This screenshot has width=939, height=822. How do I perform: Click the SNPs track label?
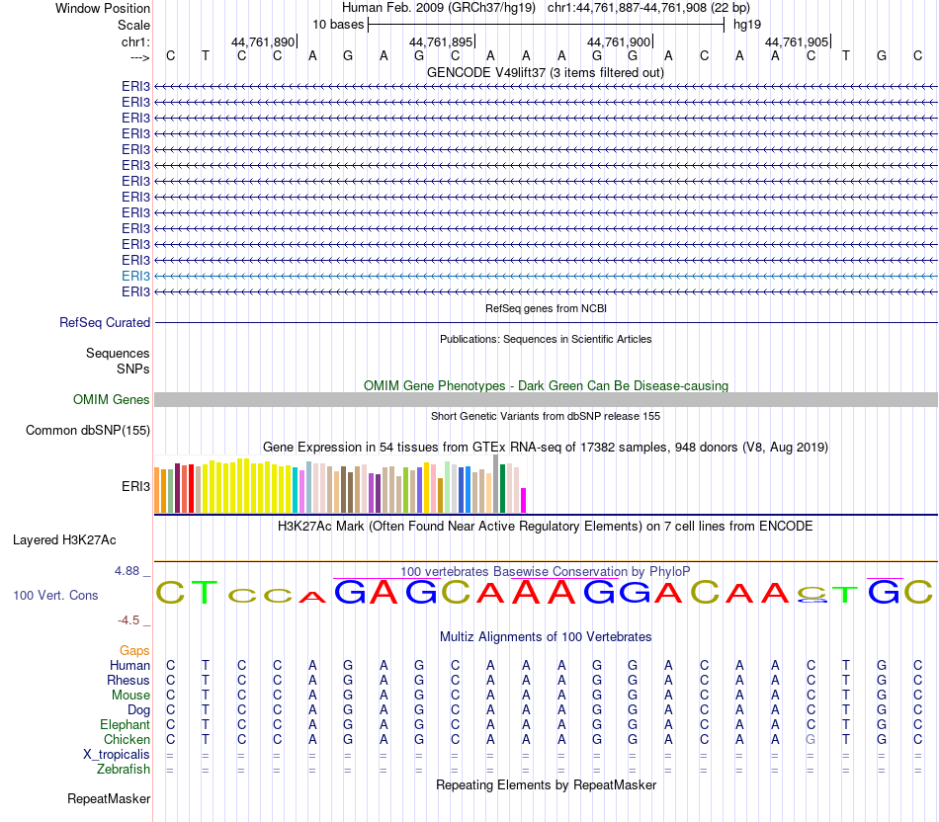133,369
